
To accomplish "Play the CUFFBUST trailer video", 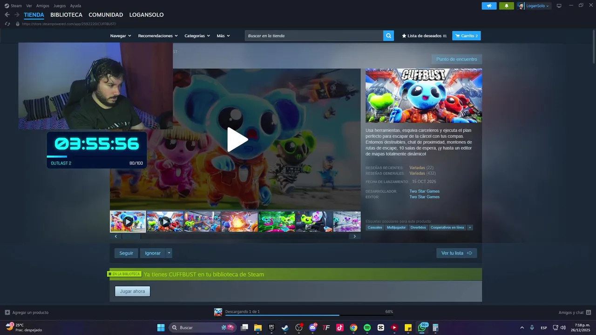I will tap(237, 140).
